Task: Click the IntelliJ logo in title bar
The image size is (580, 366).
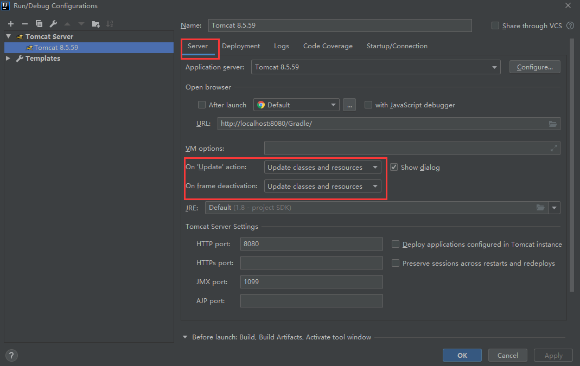Action: coord(5,5)
